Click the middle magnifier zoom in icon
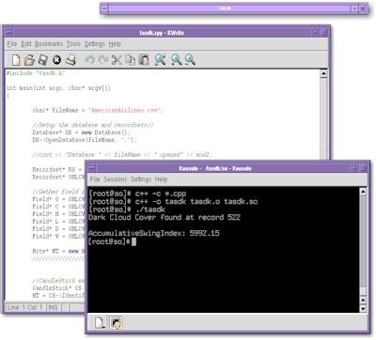376x340 pixels. coord(177,59)
